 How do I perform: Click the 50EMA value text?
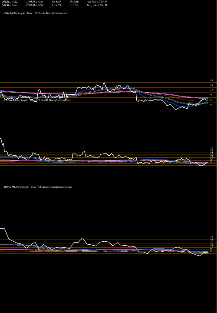tap(10, 5)
